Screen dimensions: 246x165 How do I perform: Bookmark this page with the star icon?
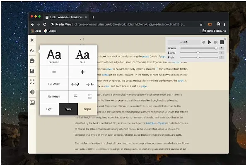[201, 24]
